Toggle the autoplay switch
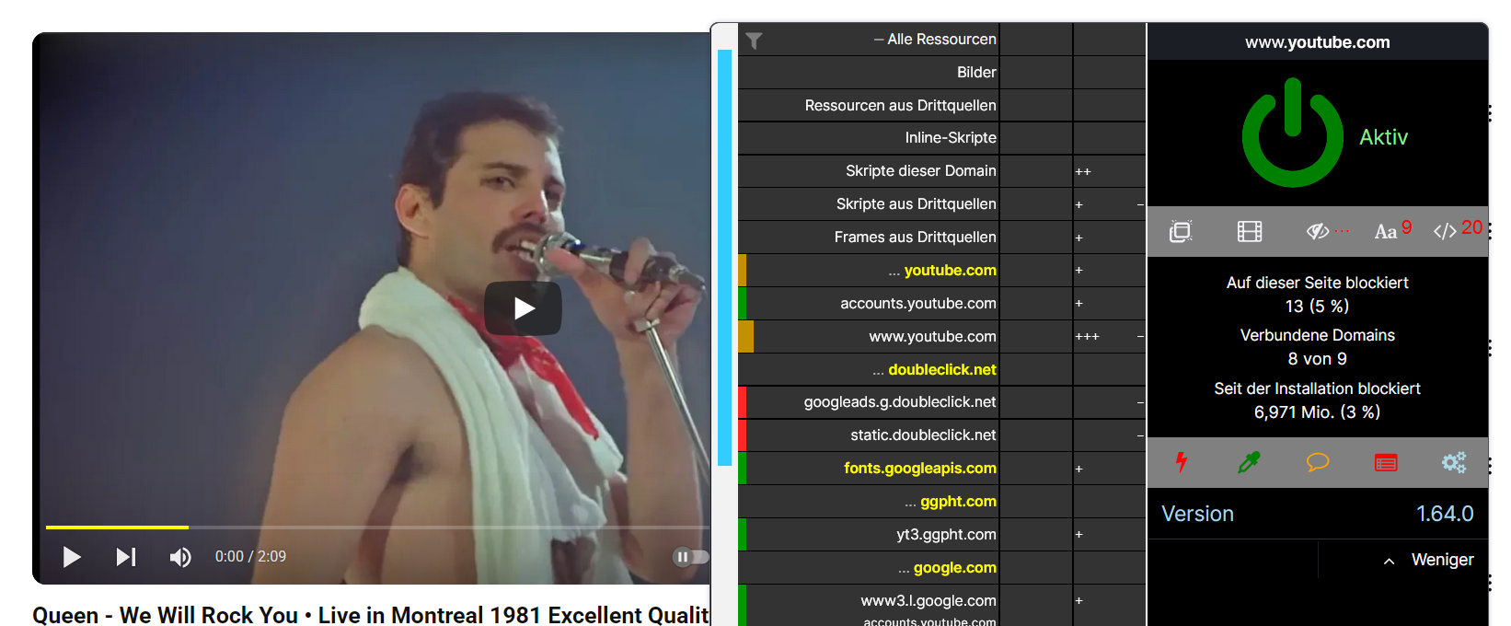 (x=690, y=557)
